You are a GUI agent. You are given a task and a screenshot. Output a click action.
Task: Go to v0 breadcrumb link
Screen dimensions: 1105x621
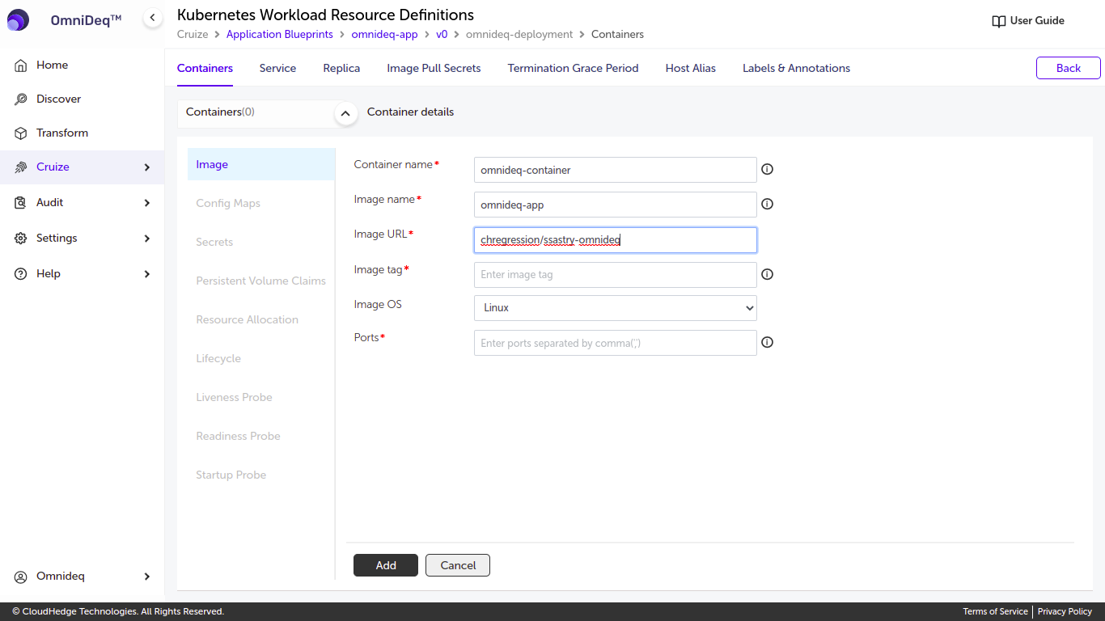coord(442,34)
